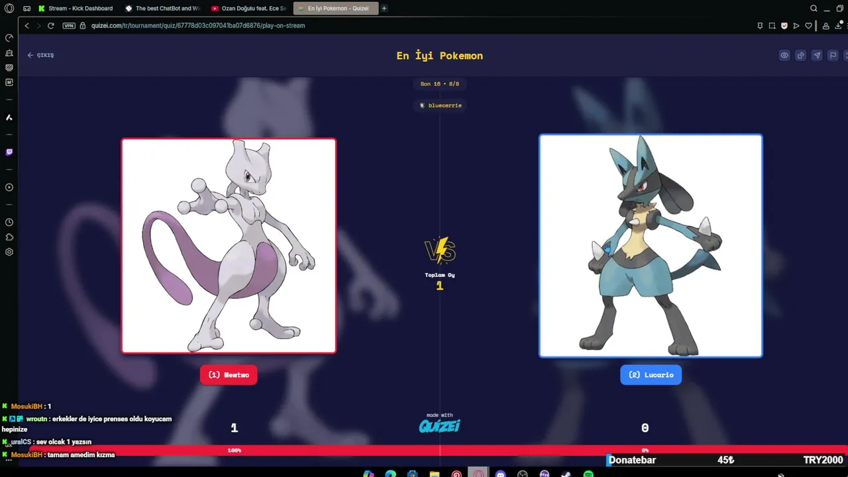848x477 pixels.
Task: Click the En İyi Pokemon title
Action: pyautogui.click(x=440, y=56)
